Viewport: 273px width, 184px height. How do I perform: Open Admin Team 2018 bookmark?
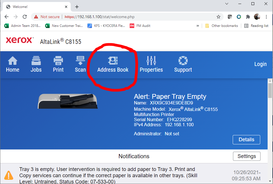click(22, 26)
